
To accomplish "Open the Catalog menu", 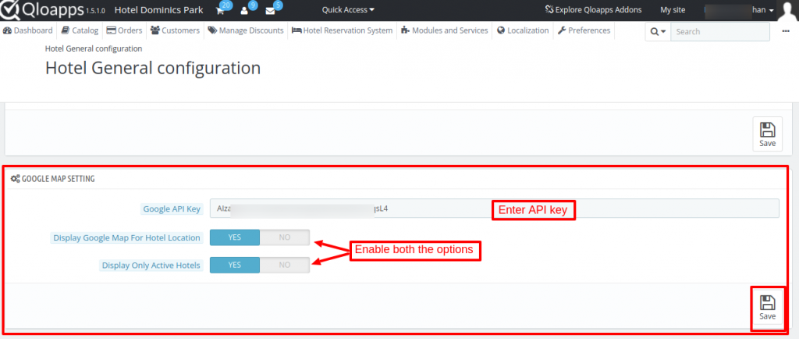I will tap(80, 30).
